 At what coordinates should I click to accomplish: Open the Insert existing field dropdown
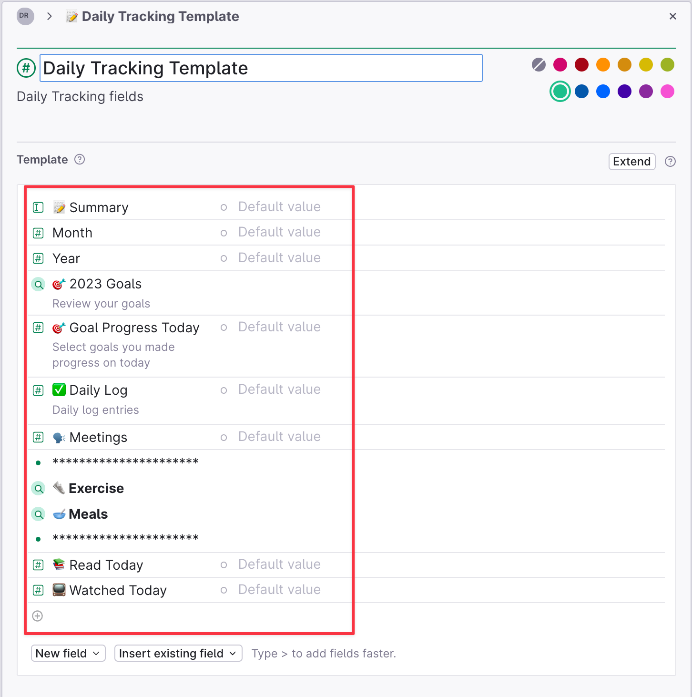pyautogui.click(x=178, y=653)
